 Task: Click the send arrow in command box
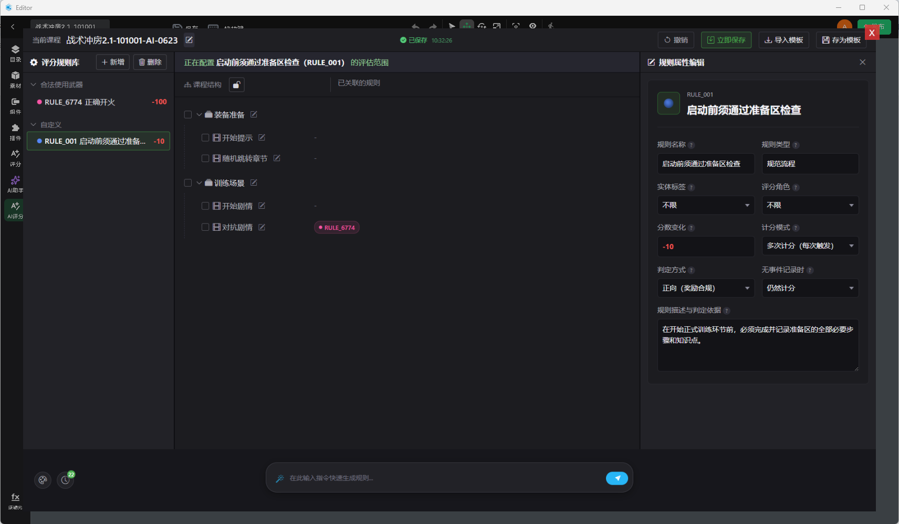coord(617,478)
